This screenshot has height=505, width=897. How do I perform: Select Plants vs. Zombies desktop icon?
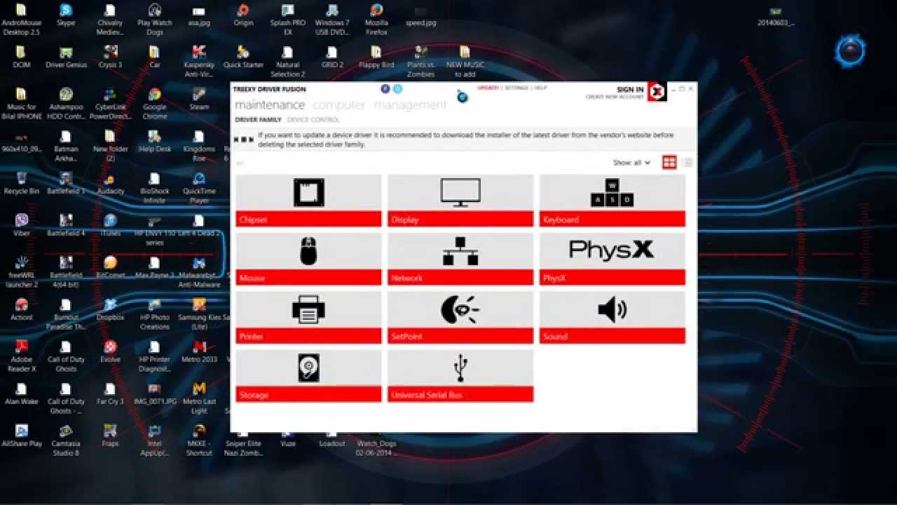coord(420,61)
